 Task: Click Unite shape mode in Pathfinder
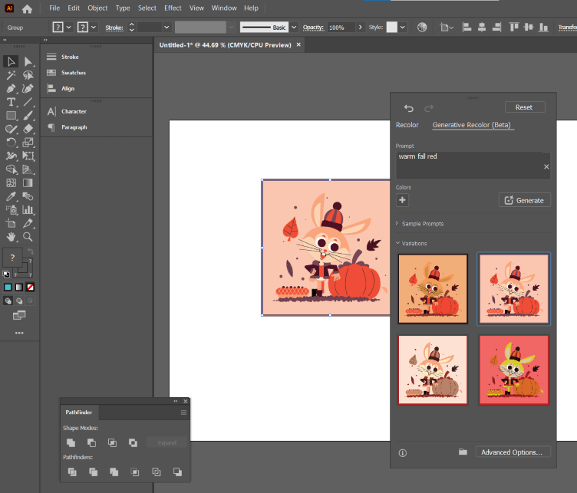71,442
